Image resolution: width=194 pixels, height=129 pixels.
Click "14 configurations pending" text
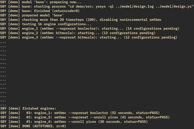[152, 28]
